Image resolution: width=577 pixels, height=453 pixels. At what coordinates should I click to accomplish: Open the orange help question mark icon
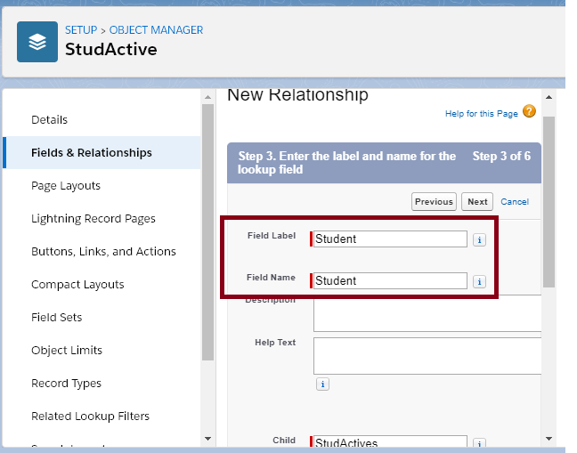529,111
